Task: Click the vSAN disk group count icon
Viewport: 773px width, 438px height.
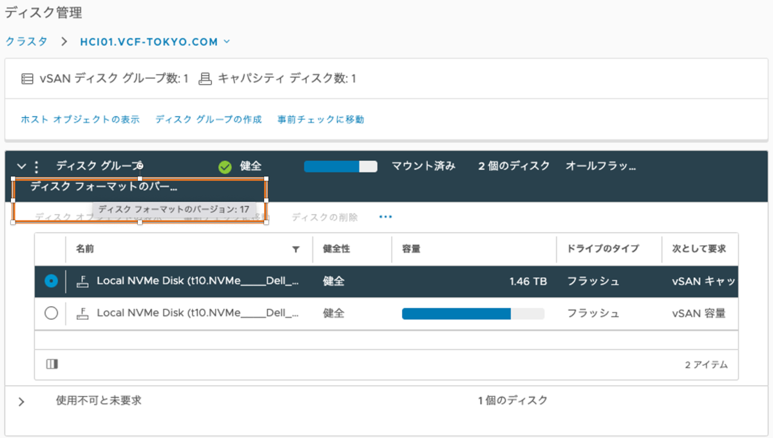Action: (26, 79)
